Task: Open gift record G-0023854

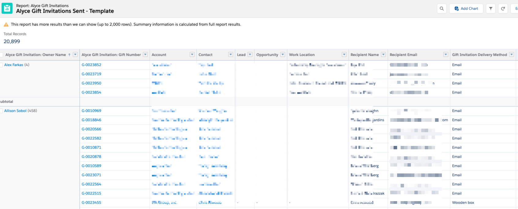Action: (91, 92)
